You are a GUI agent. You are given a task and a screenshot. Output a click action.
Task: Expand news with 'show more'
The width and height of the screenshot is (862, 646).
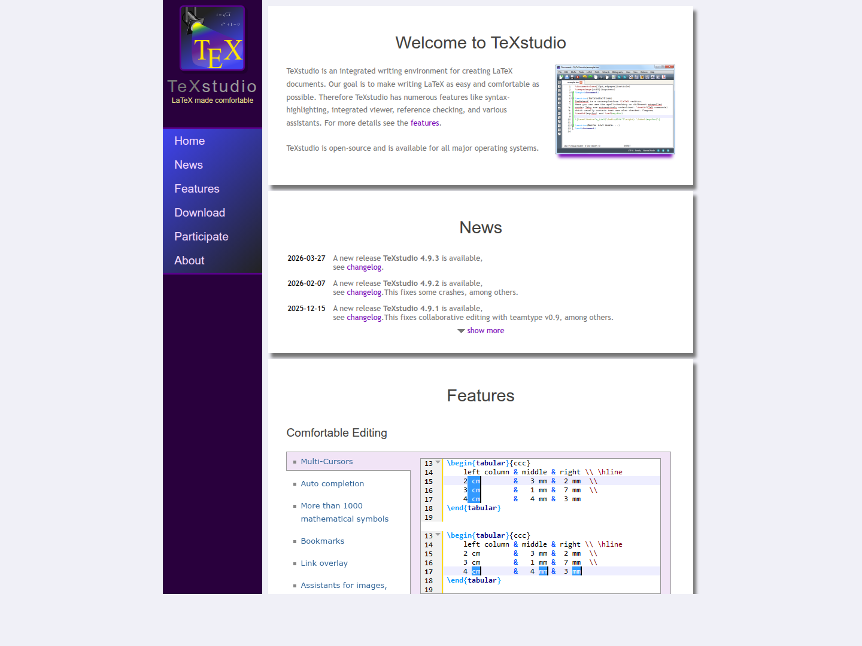coord(485,331)
